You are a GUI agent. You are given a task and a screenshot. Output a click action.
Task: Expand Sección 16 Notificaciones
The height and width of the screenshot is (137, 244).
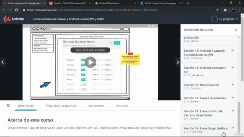(233, 84)
